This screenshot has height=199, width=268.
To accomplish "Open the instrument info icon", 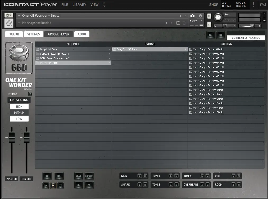I will point(201,16).
